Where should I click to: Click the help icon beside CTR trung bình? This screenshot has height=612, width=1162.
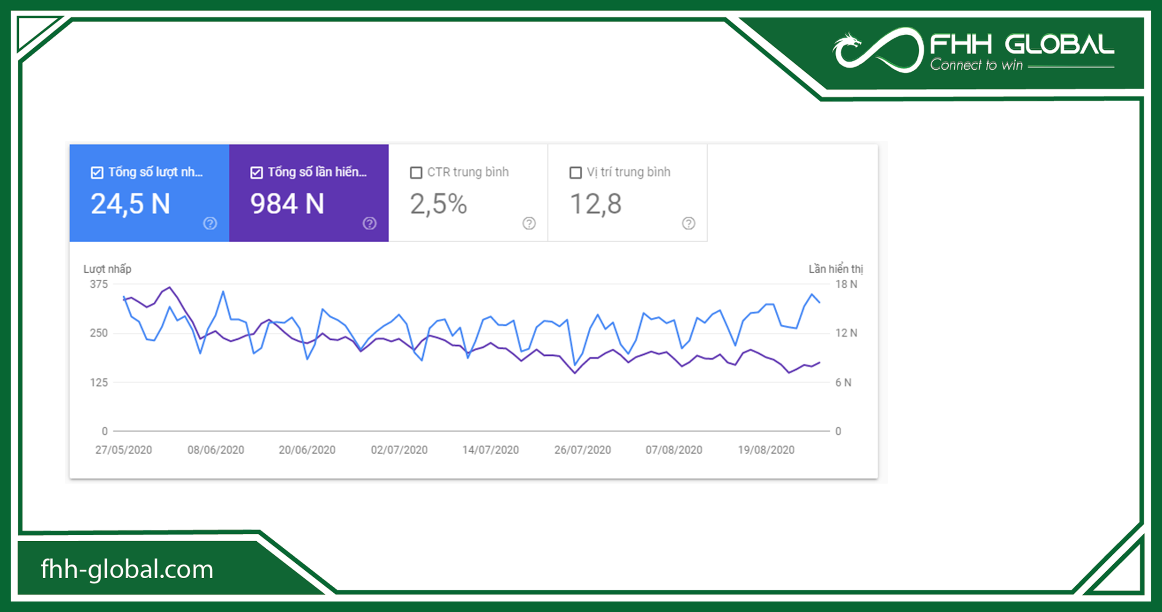tap(529, 224)
